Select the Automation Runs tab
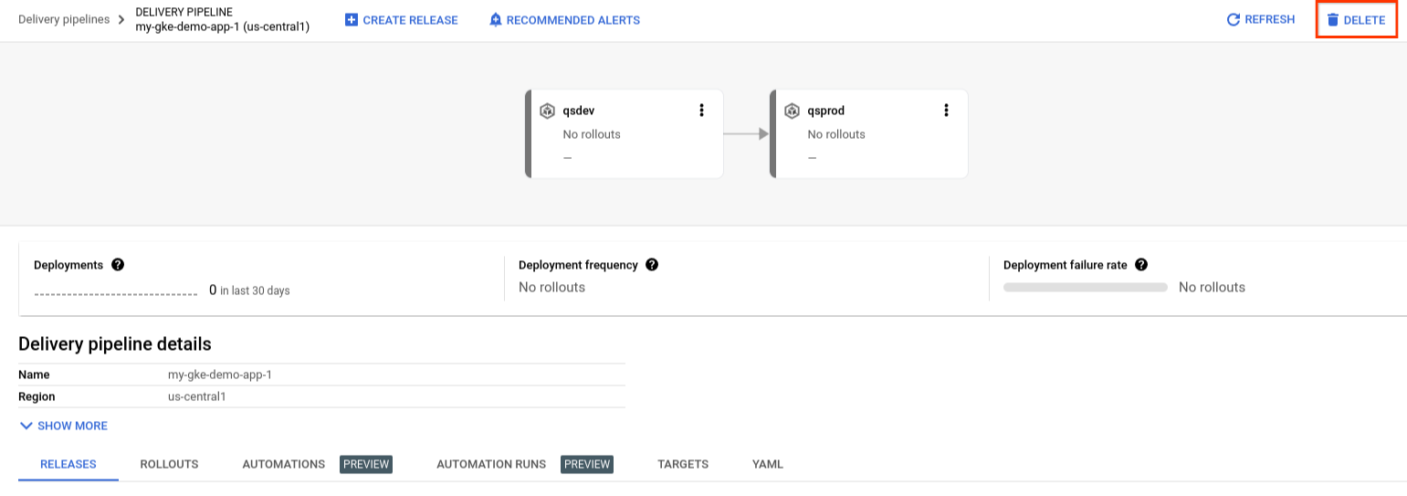This screenshot has height=496, width=1407. pos(491,464)
